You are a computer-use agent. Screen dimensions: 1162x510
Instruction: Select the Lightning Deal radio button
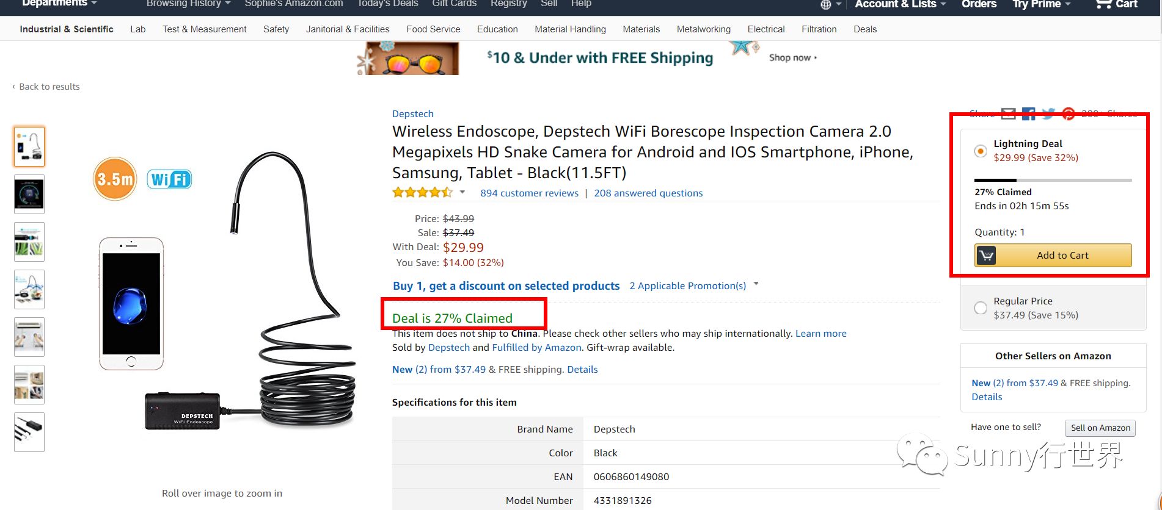click(980, 151)
